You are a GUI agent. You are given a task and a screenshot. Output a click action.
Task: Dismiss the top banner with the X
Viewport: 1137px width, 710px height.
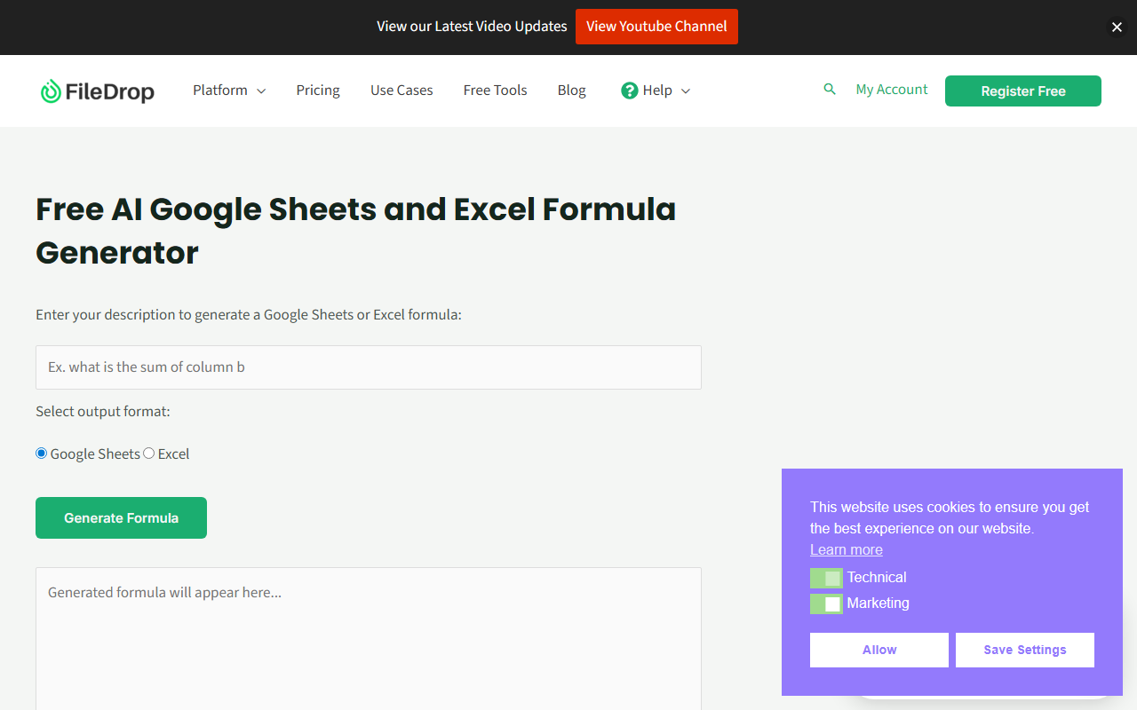(1117, 28)
